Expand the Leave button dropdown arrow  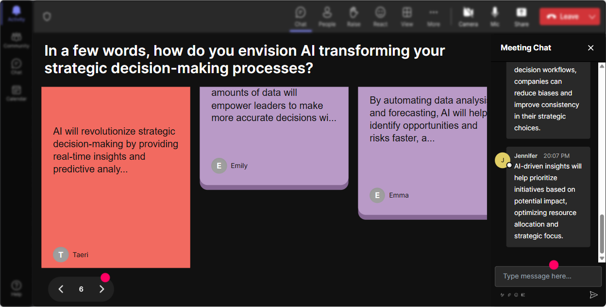pyautogui.click(x=592, y=16)
